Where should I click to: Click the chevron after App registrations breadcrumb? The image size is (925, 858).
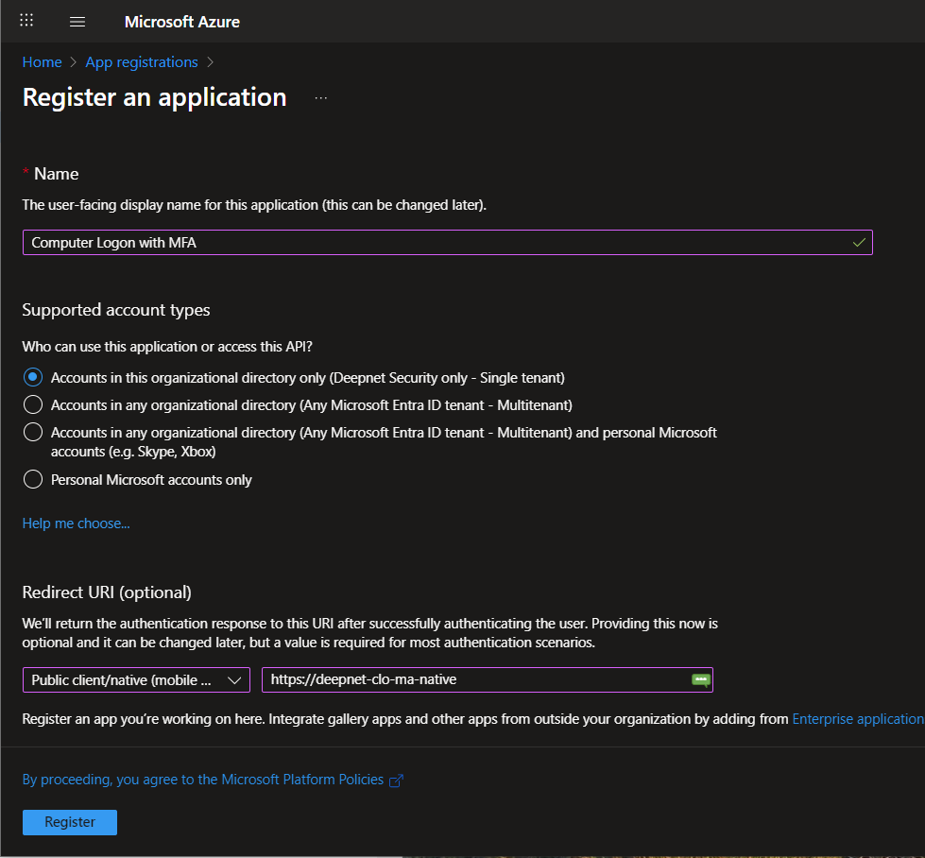(x=210, y=62)
